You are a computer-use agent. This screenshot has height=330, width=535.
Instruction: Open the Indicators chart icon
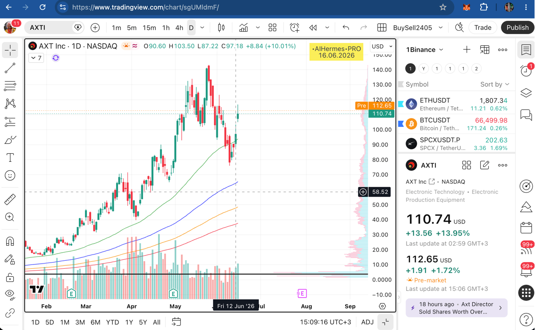tap(243, 28)
